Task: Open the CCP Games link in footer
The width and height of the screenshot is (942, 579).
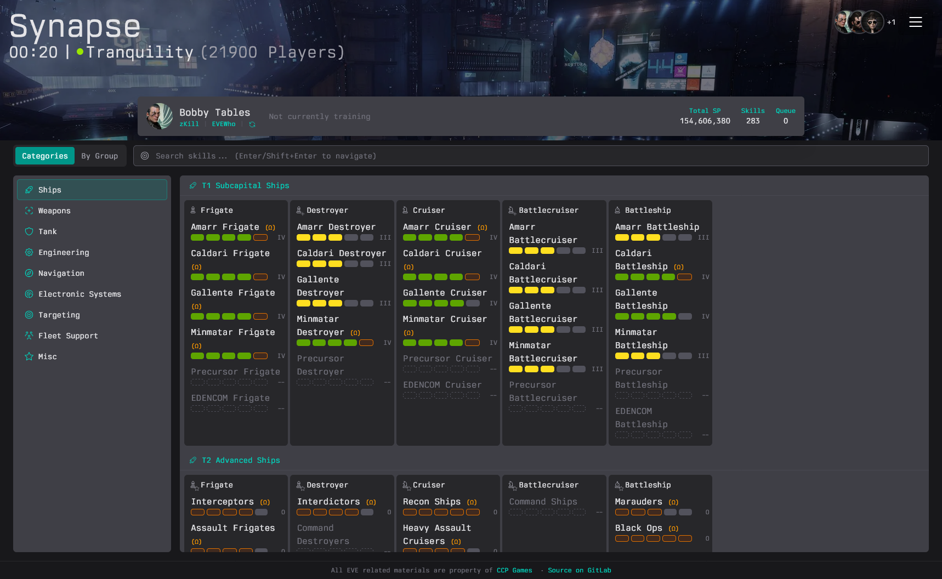Action: [514, 570]
